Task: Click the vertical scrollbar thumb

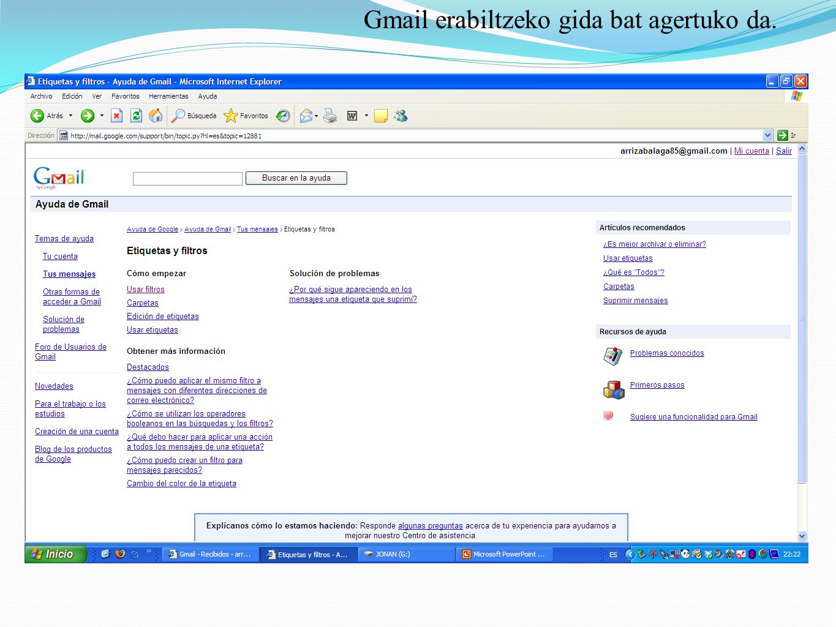Action: [x=802, y=318]
